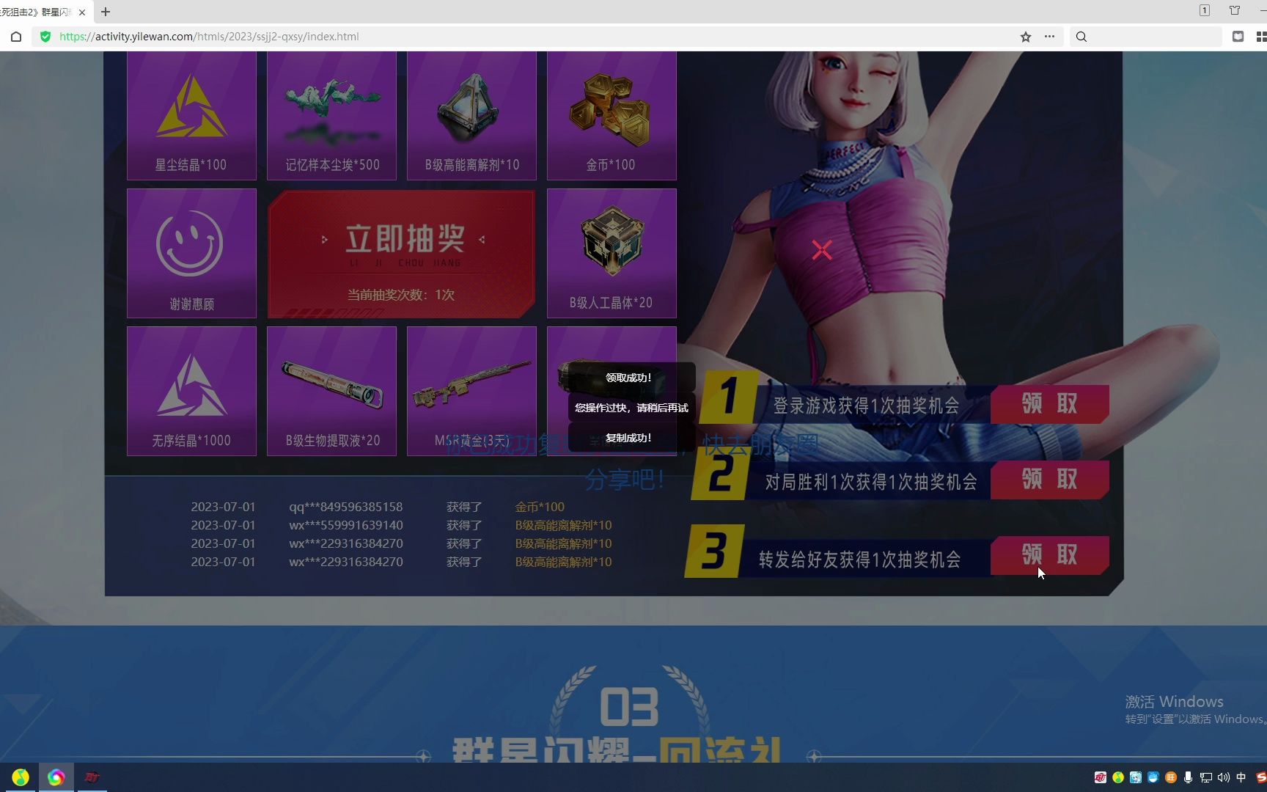Open the reading mode book icon
This screenshot has height=792, width=1267.
coord(1238,37)
